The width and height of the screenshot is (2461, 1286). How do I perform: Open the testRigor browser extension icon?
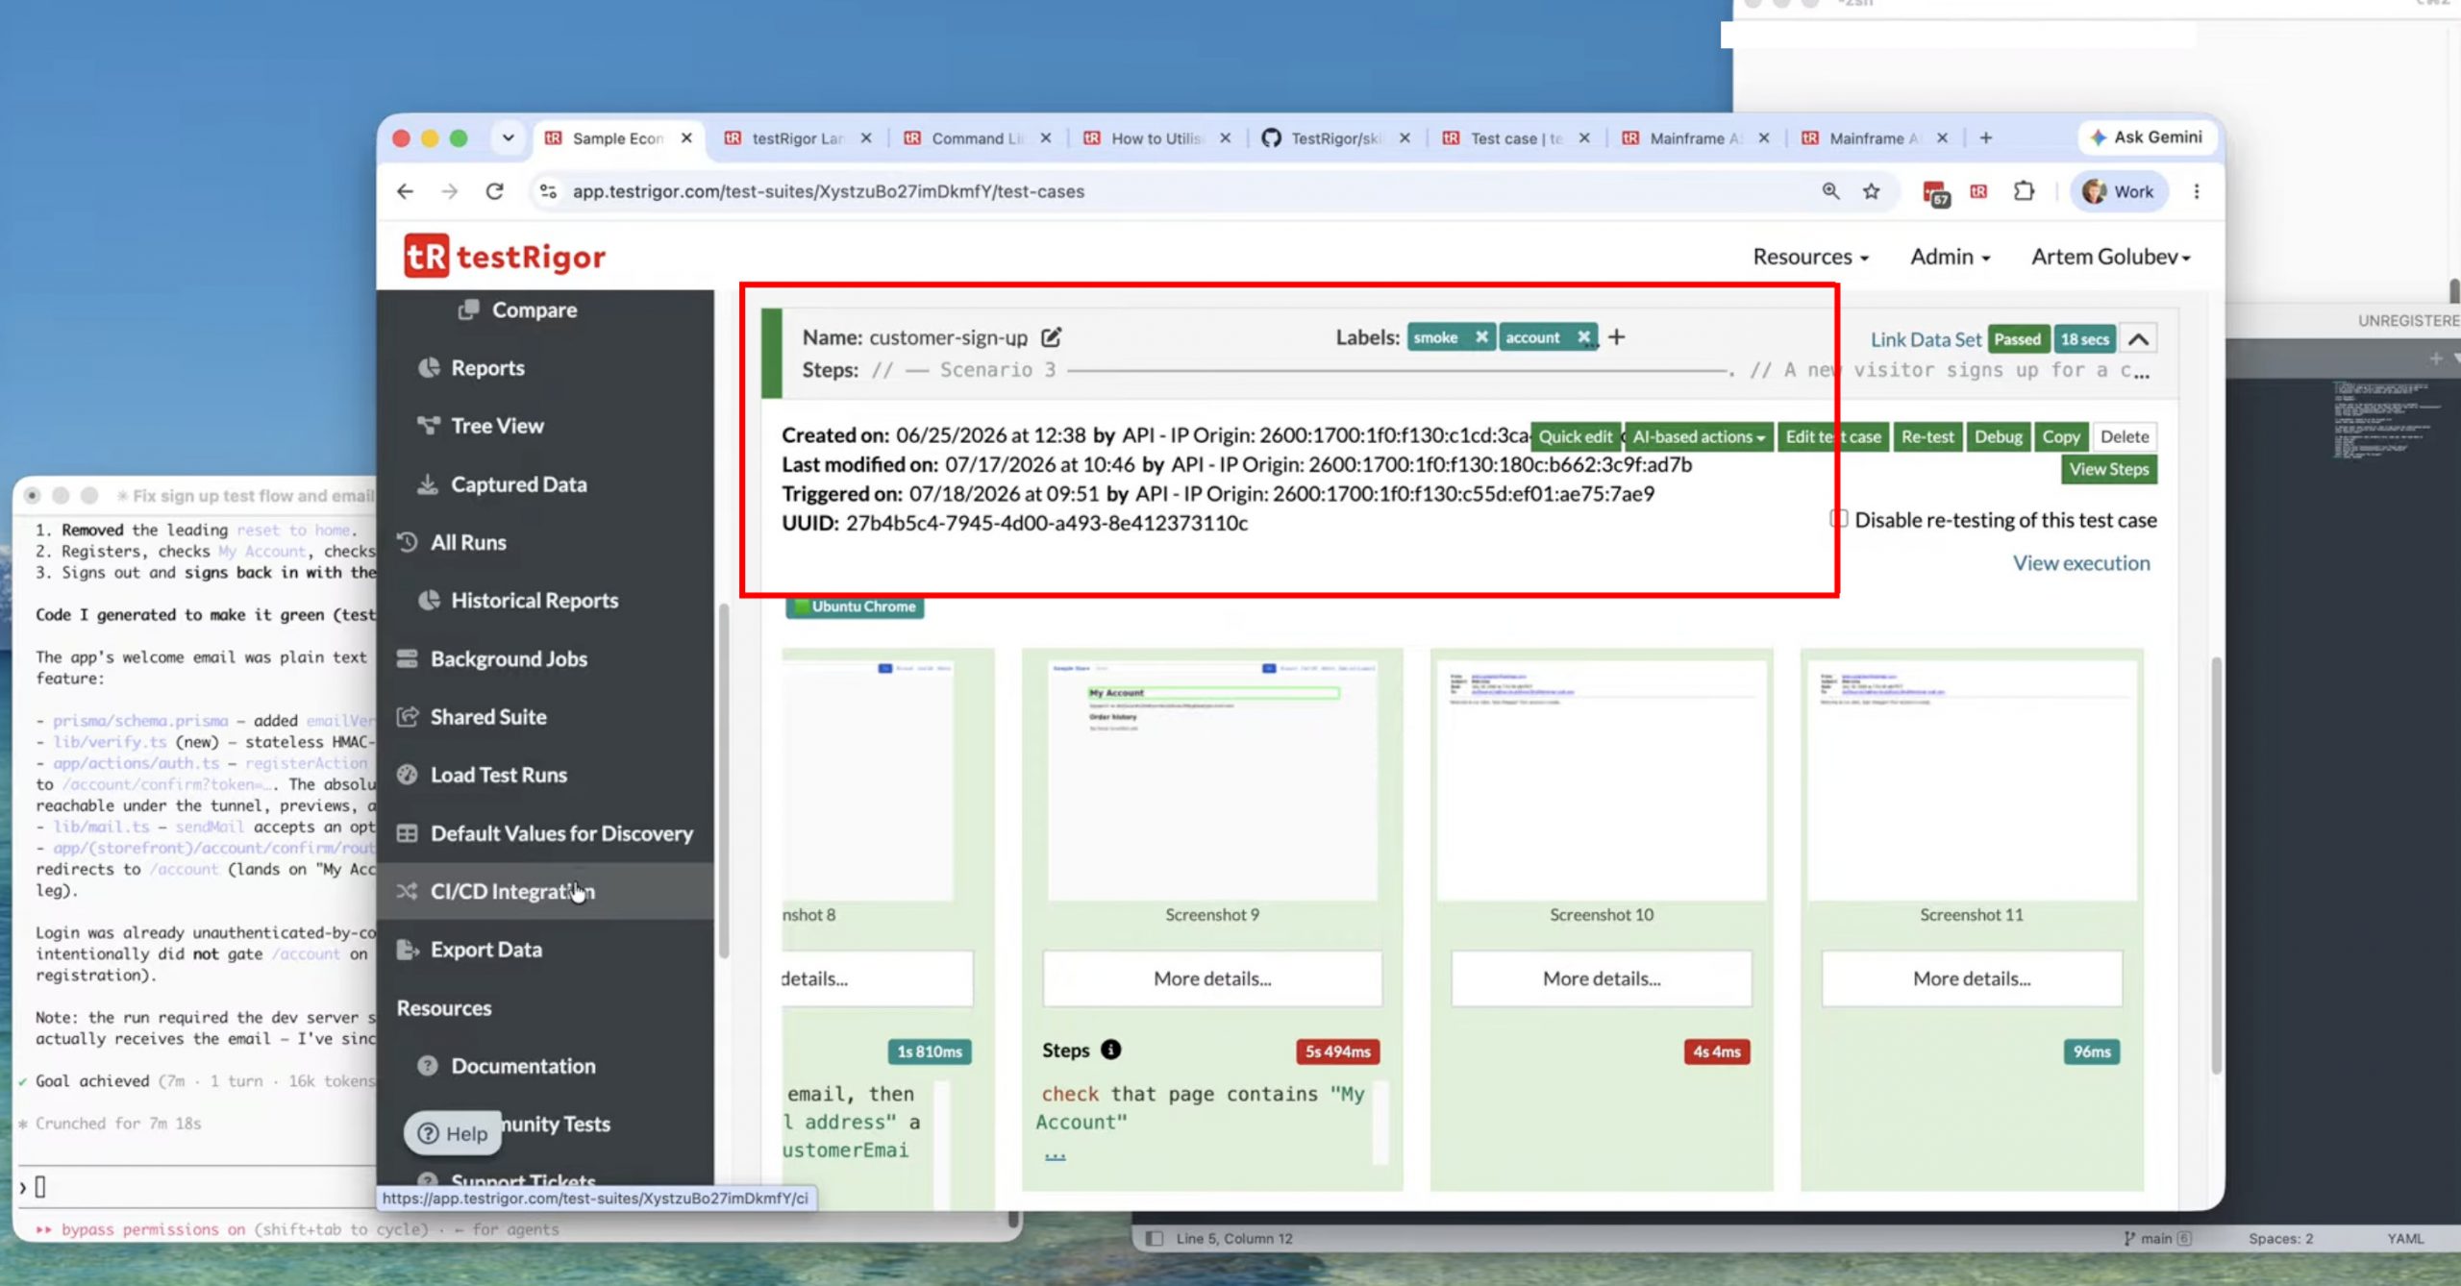[x=1978, y=191]
